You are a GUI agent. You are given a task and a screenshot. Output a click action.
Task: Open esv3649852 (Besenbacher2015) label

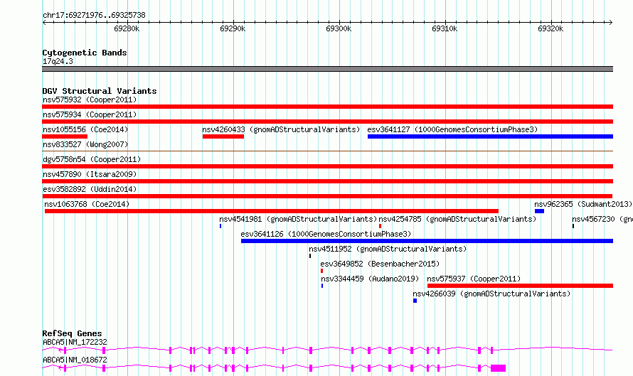coord(380,264)
